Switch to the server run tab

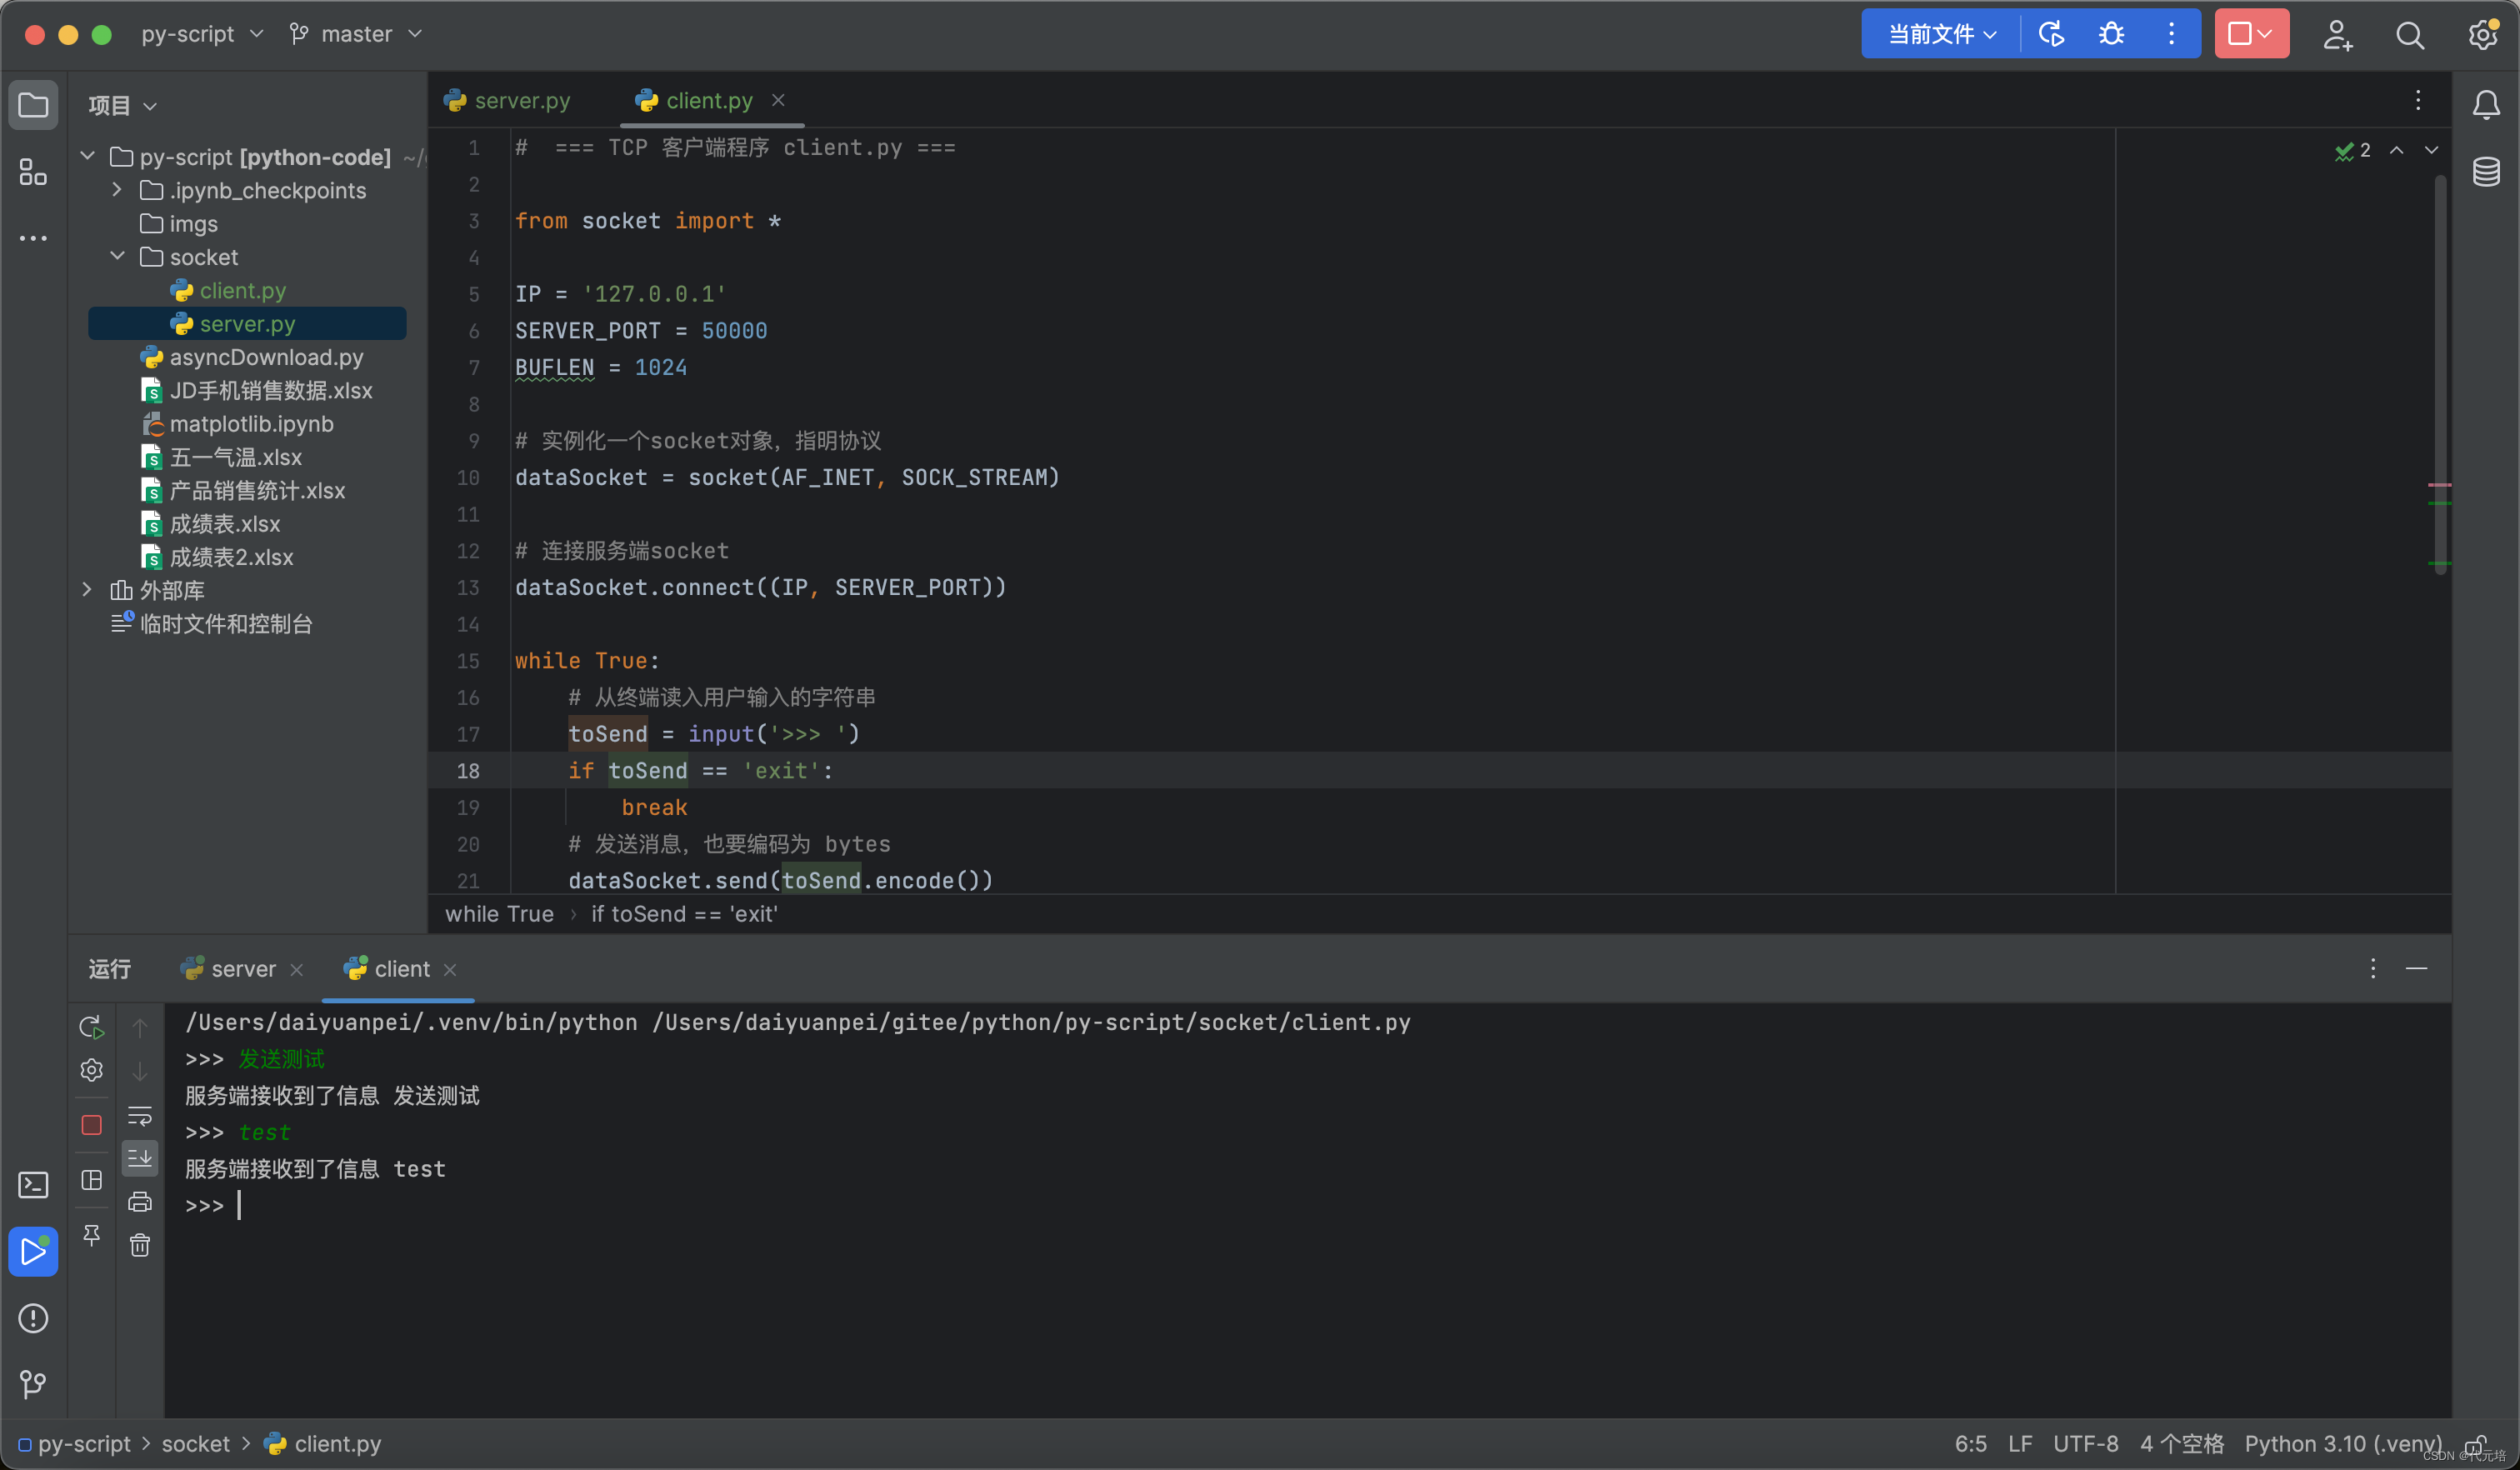(x=229, y=969)
